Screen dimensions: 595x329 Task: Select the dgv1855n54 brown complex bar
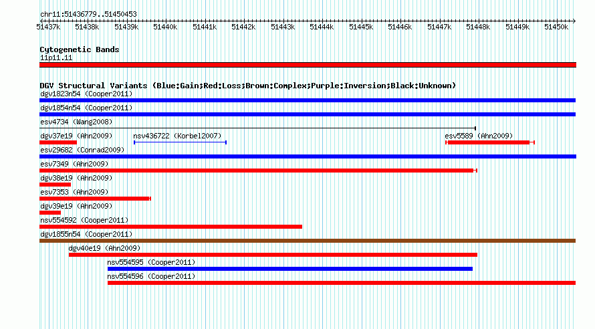click(x=308, y=241)
